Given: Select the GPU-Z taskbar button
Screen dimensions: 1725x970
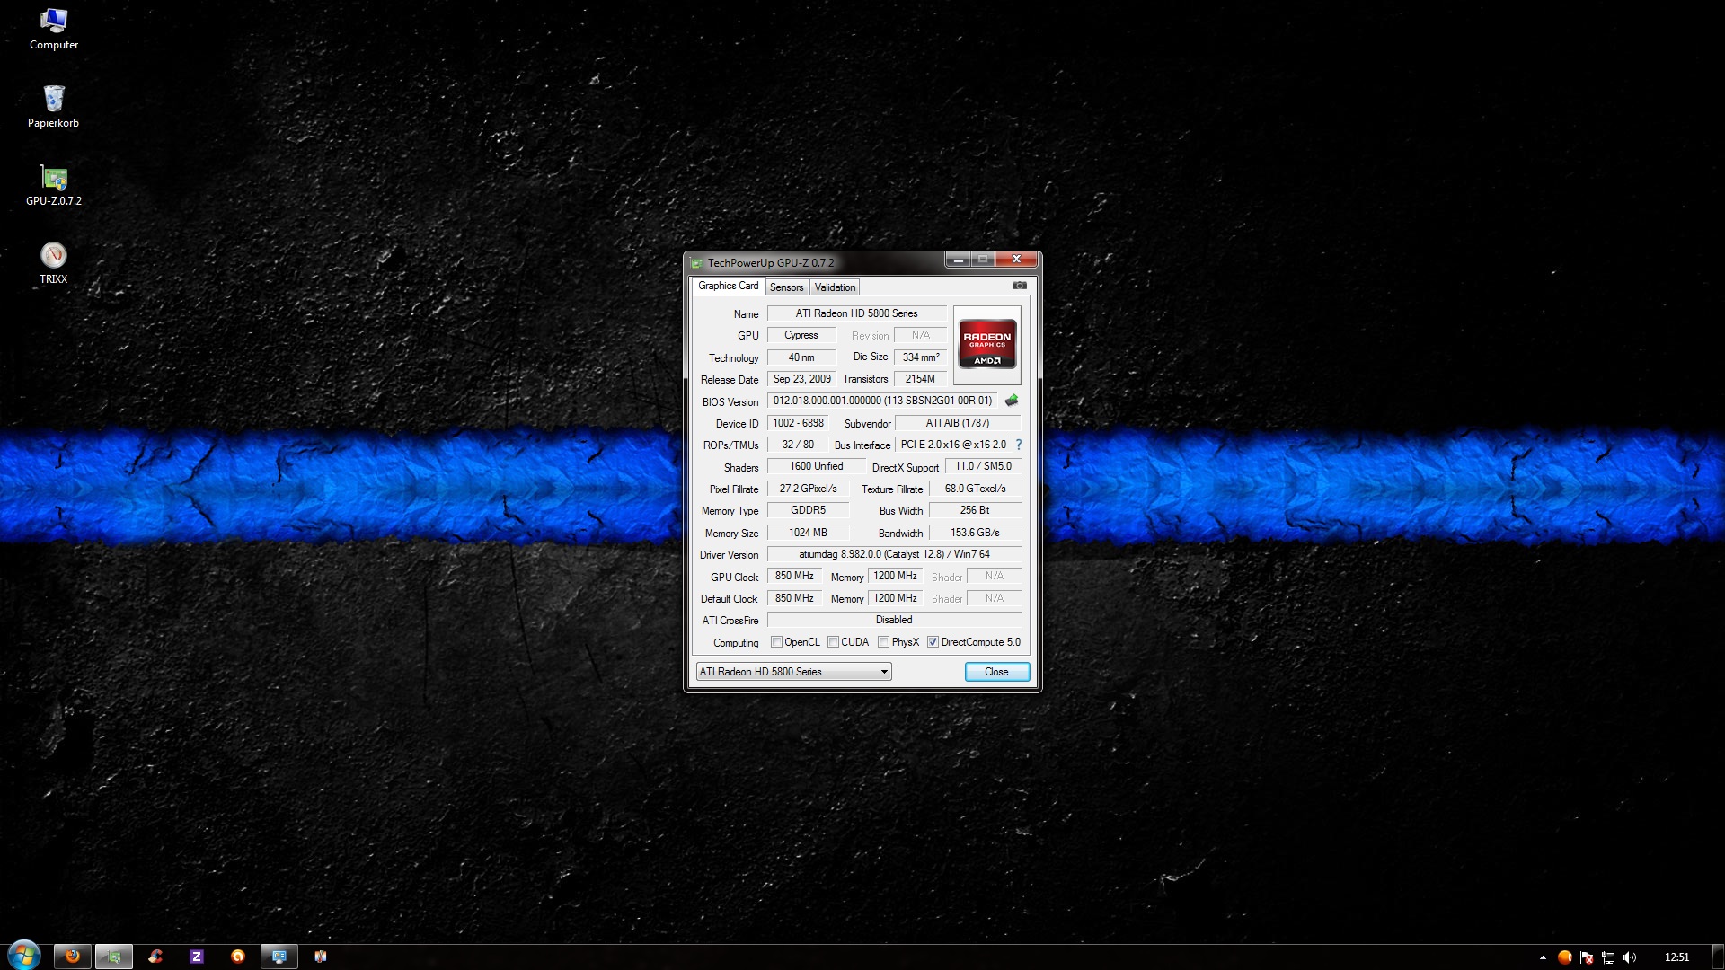Looking at the screenshot, I should click(x=114, y=957).
